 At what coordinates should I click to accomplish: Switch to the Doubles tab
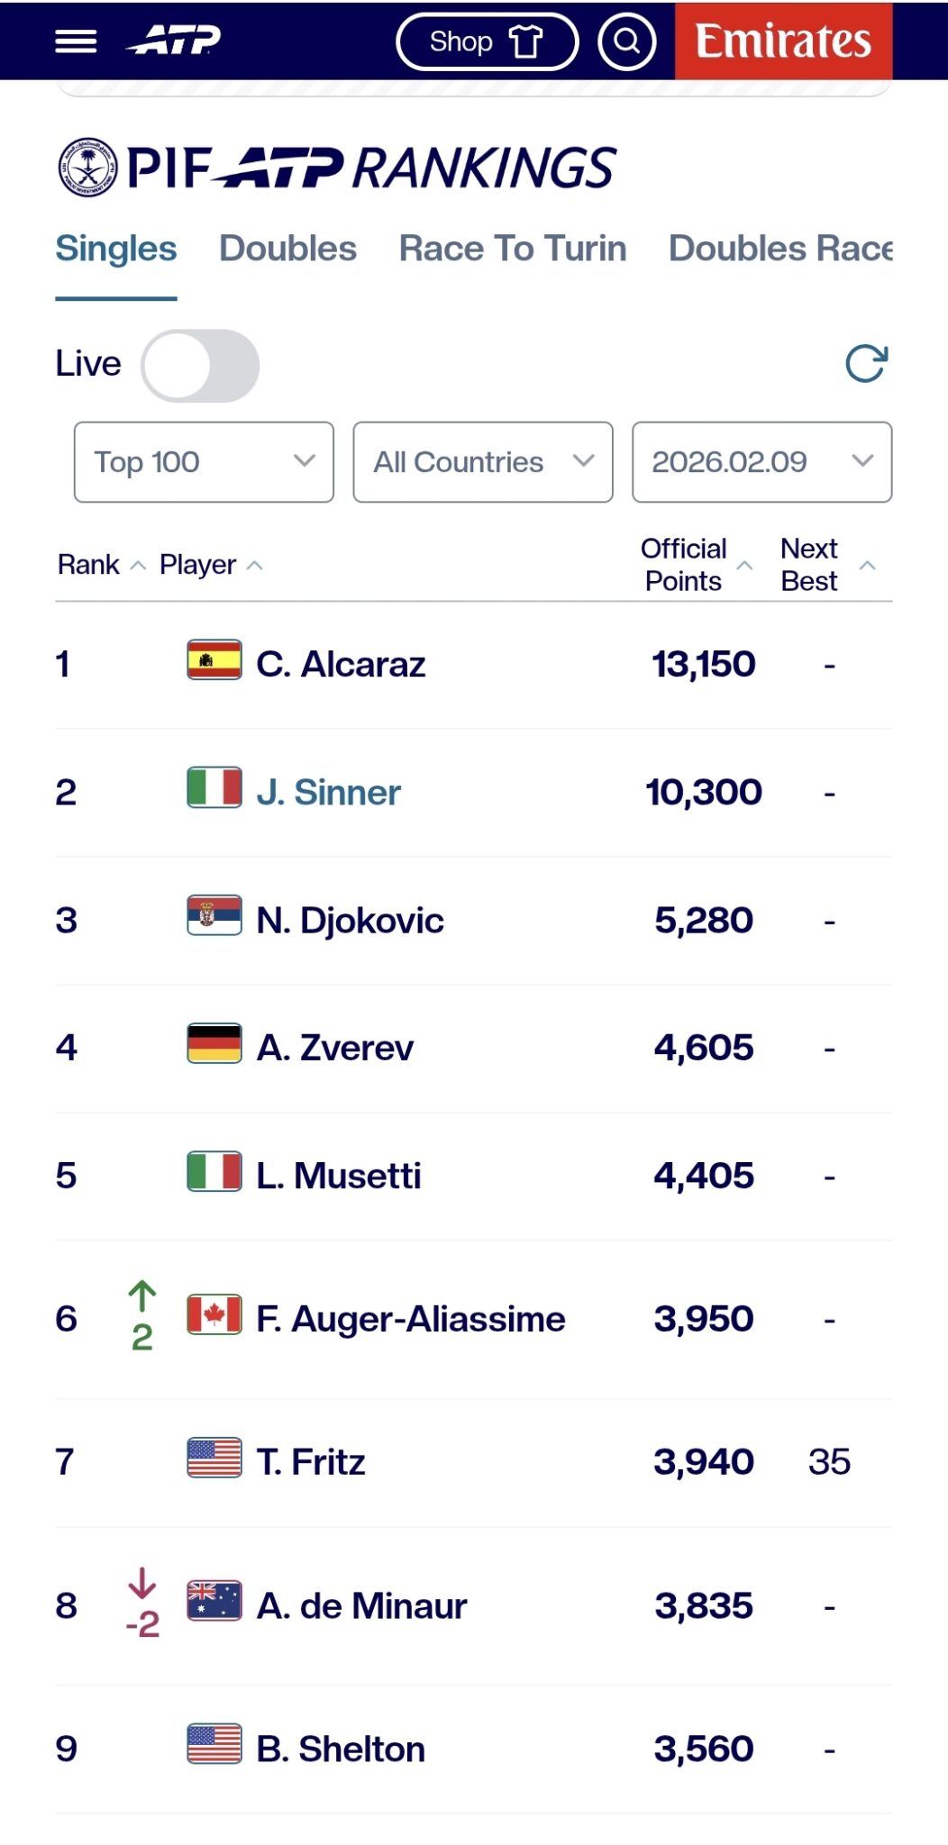pos(287,249)
